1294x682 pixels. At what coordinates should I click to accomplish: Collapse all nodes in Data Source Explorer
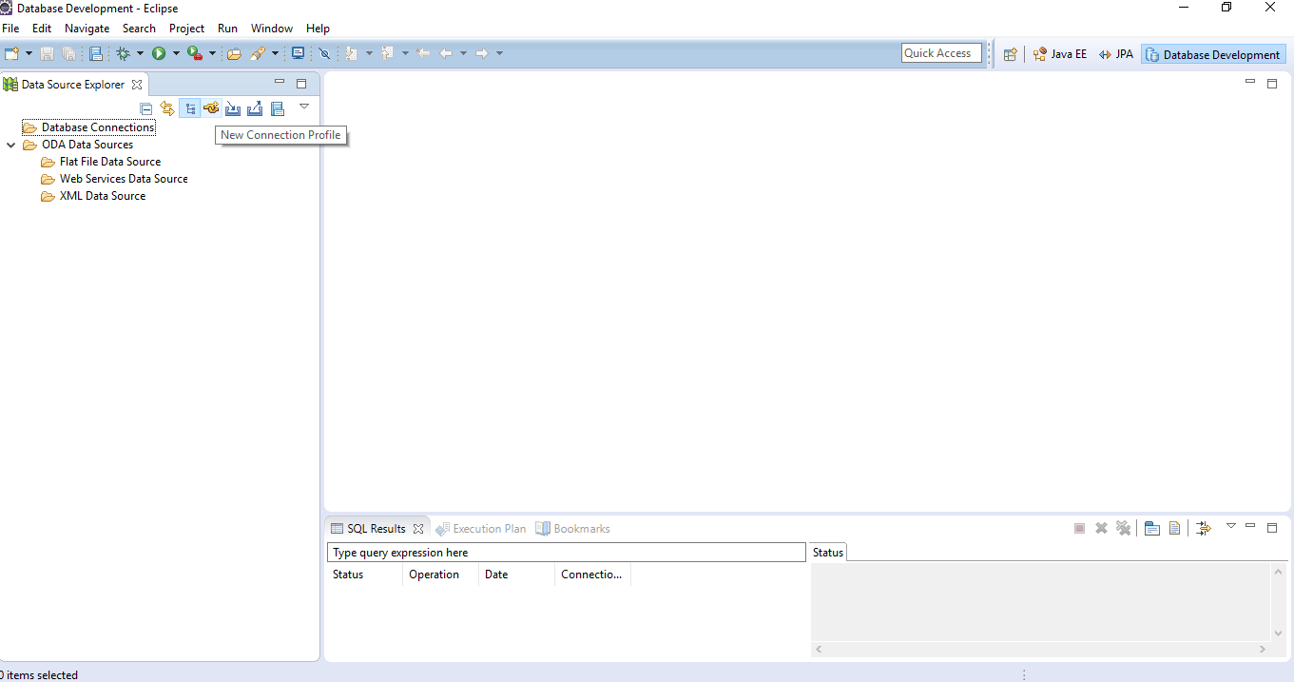[x=145, y=107]
